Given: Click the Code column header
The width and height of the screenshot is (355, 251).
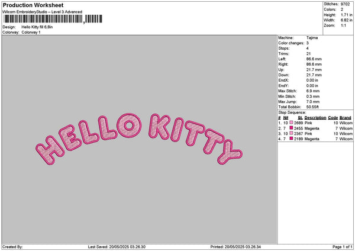Looking at the screenshot, I should pyautogui.click(x=333, y=118).
